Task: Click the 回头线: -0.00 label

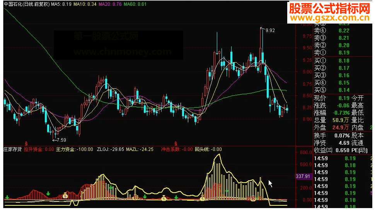Action: pos(208,149)
